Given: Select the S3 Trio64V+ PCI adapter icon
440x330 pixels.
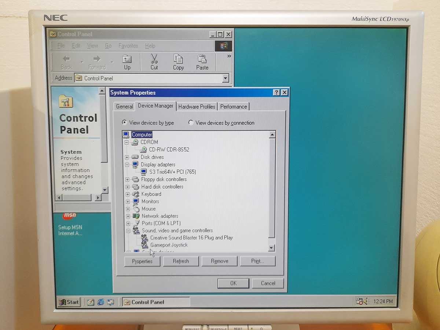Looking at the screenshot, I should click(144, 172).
